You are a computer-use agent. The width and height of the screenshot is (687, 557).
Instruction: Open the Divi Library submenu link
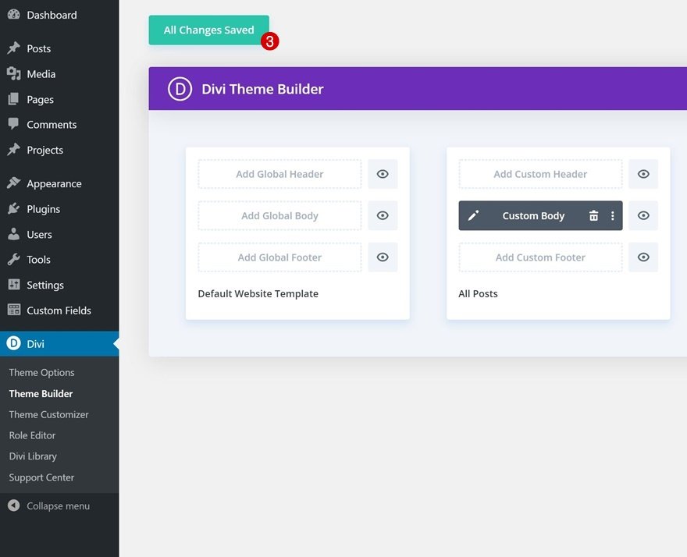point(33,456)
